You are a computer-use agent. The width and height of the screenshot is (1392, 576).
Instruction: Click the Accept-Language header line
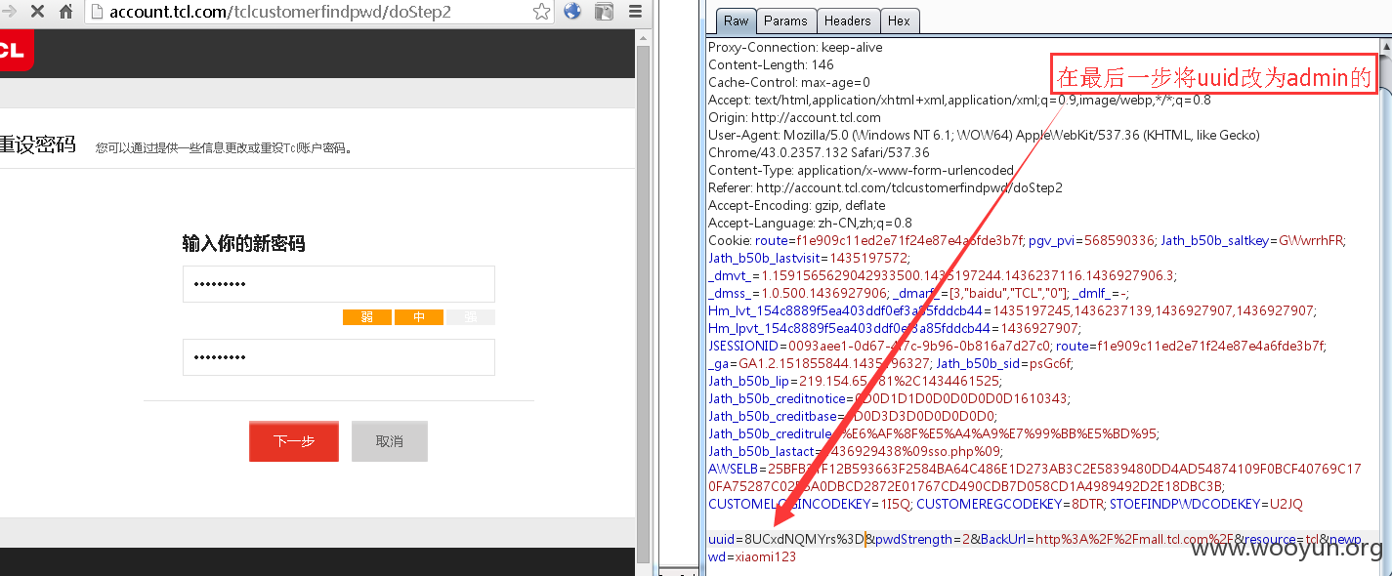click(810, 223)
